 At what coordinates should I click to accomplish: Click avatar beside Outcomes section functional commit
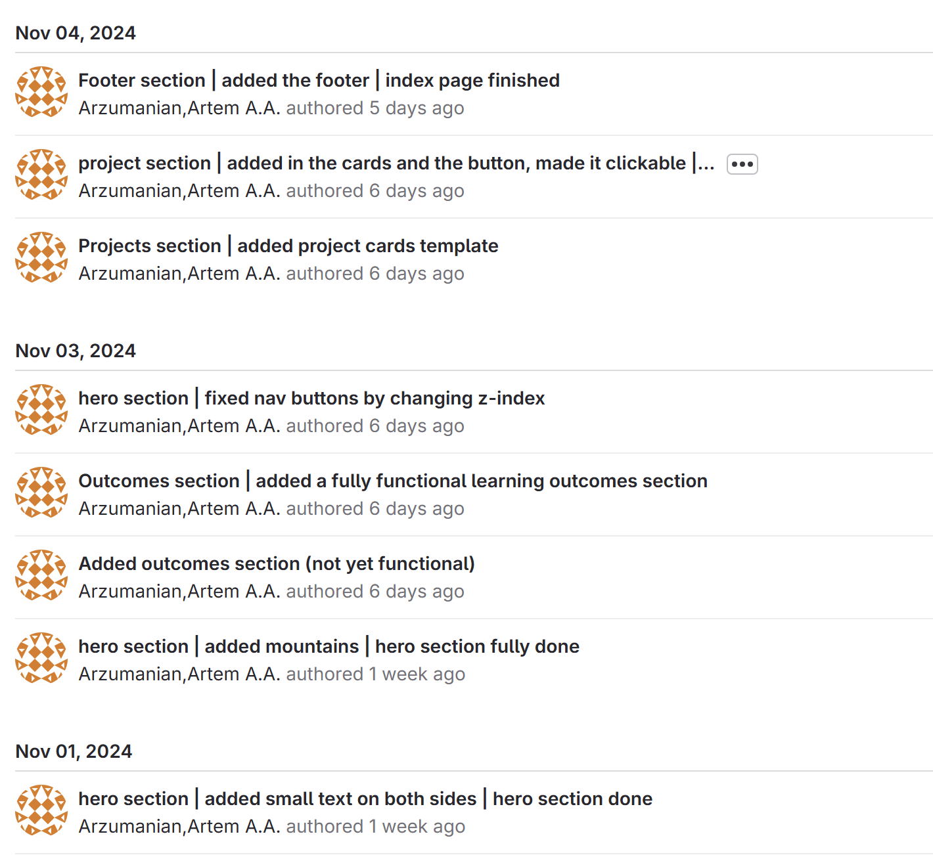click(x=41, y=493)
